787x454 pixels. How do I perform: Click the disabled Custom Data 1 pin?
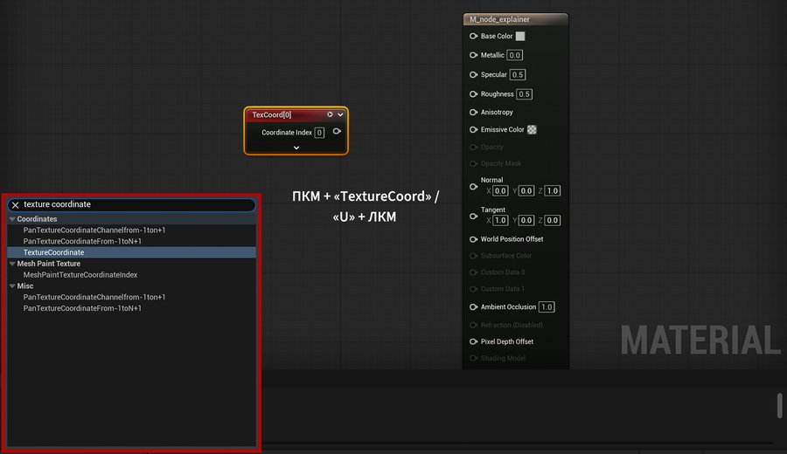(x=473, y=289)
